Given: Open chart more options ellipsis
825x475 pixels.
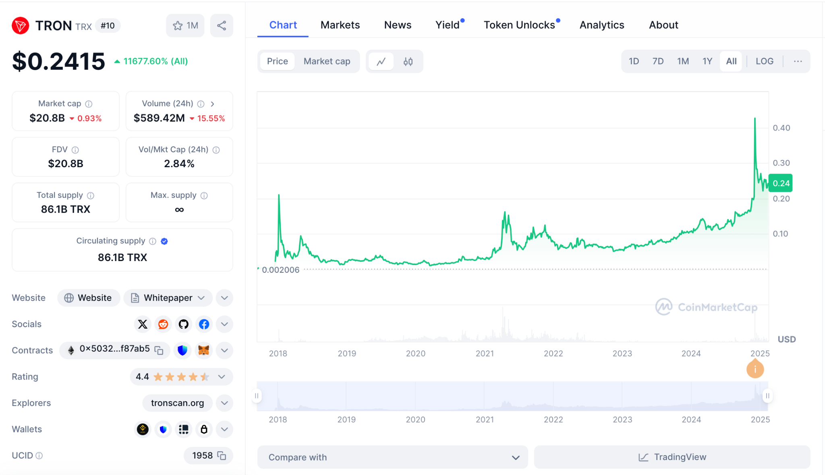Looking at the screenshot, I should (x=798, y=61).
